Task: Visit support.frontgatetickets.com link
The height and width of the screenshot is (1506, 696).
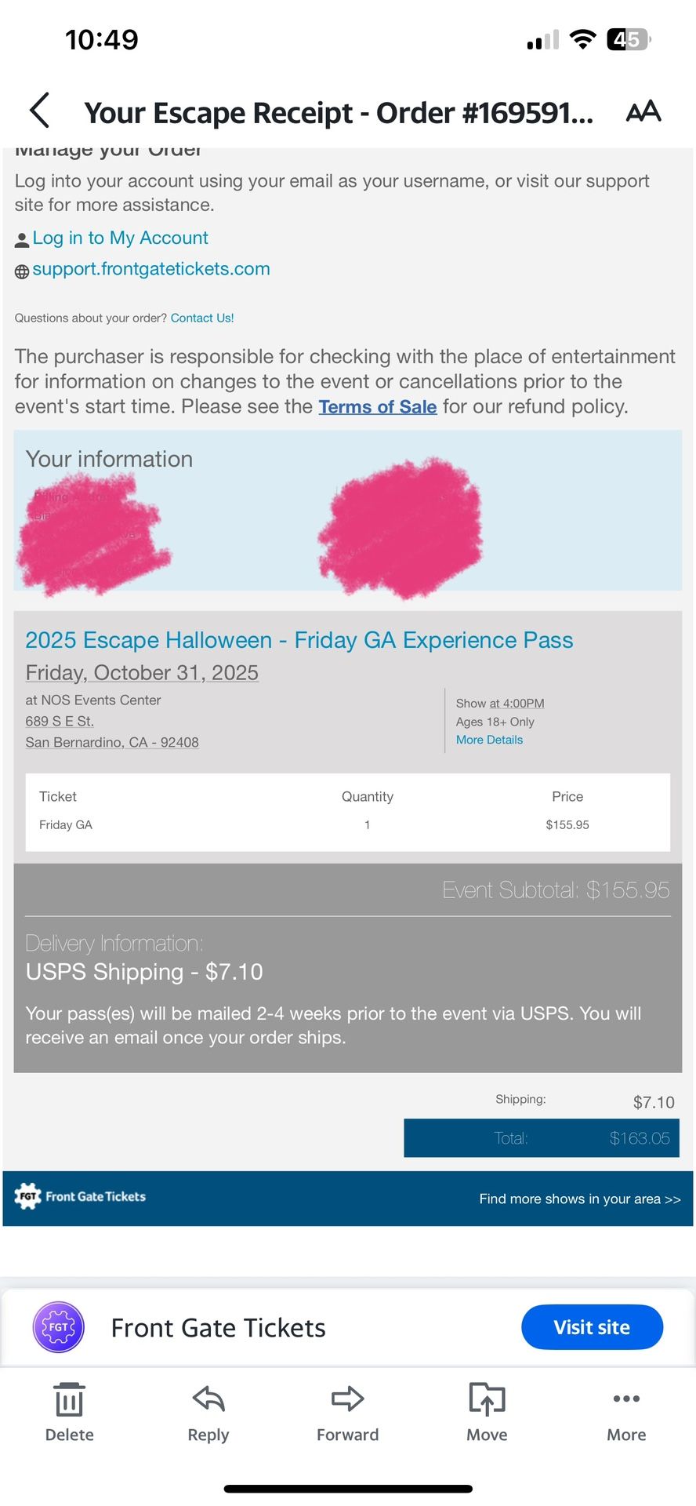Action: (150, 269)
